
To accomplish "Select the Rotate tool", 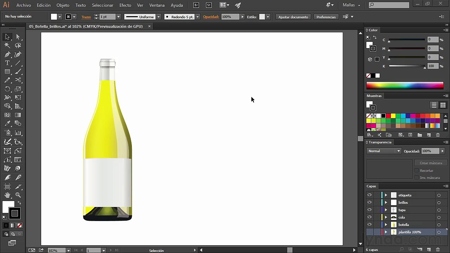I will click(x=7, y=89).
